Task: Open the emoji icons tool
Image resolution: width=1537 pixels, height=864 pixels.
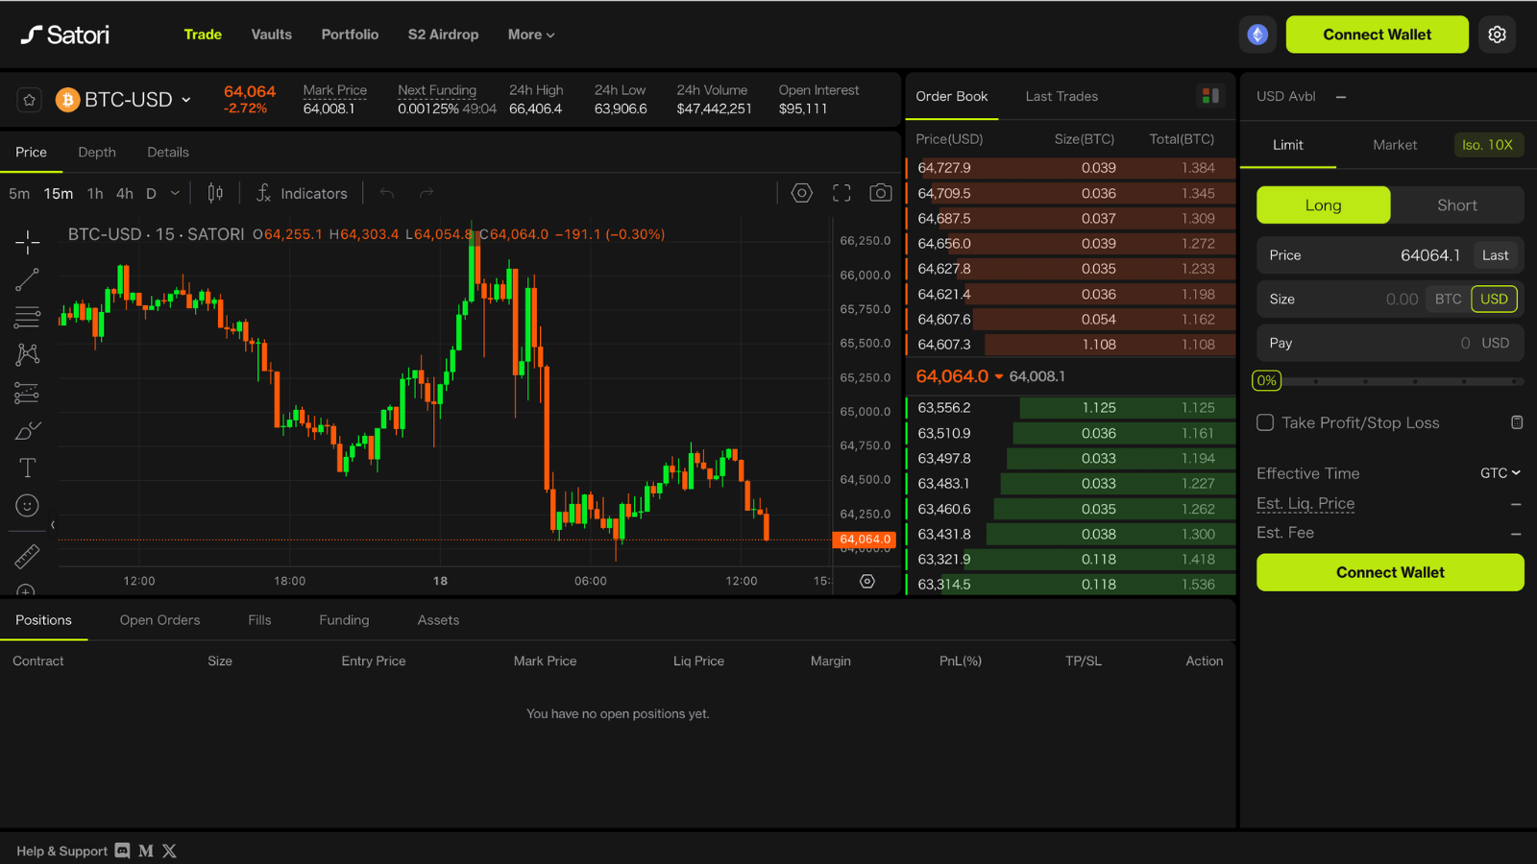Action: click(x=27, y=506)
